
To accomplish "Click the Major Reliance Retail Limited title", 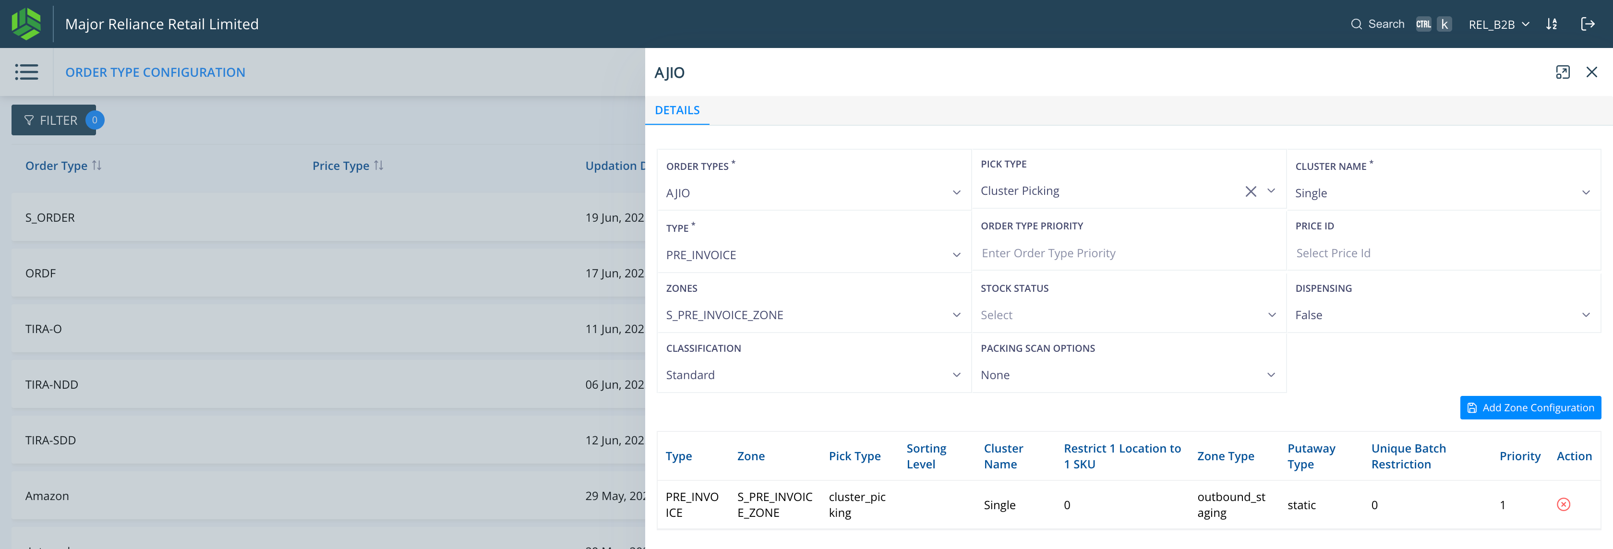I will click(162, 24).
